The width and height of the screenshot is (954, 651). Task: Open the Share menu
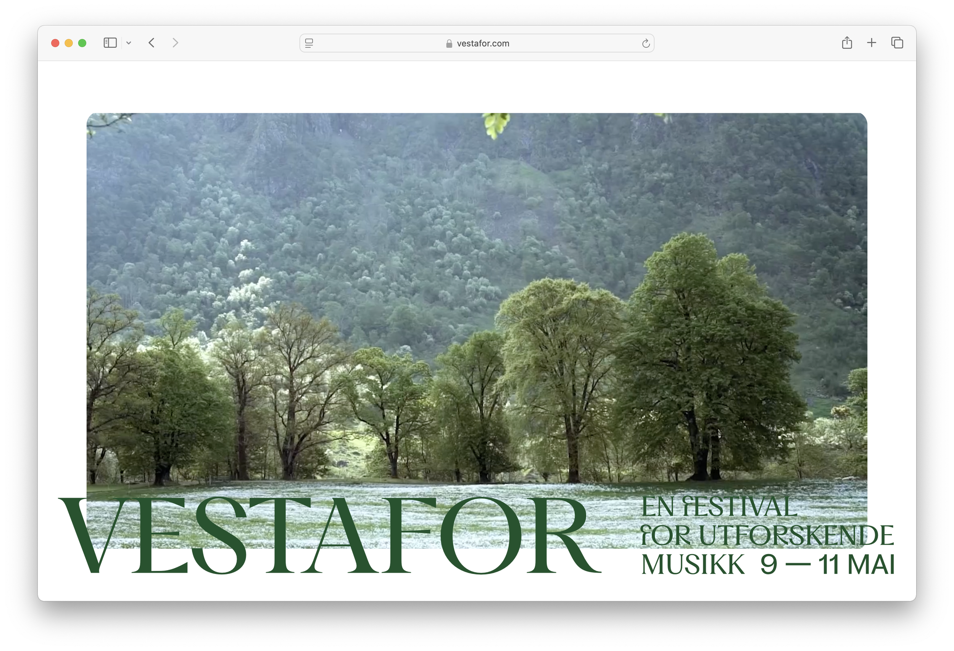click(846, 43)
